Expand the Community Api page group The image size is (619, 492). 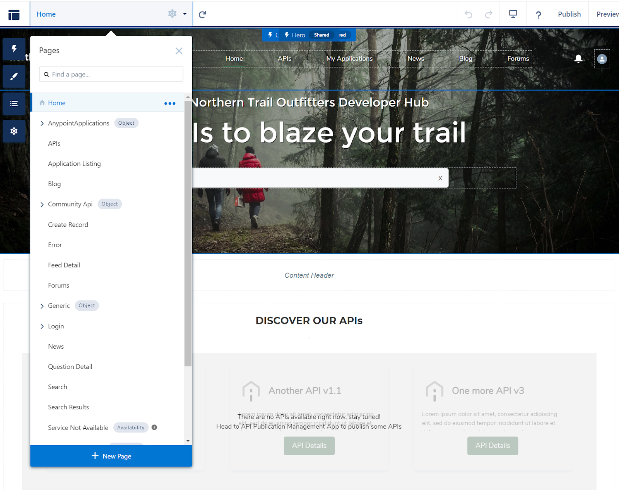coord(42,205)
